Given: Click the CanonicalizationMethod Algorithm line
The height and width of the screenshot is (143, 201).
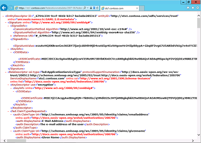Looking at the screenshot, I should pos(72,29).
